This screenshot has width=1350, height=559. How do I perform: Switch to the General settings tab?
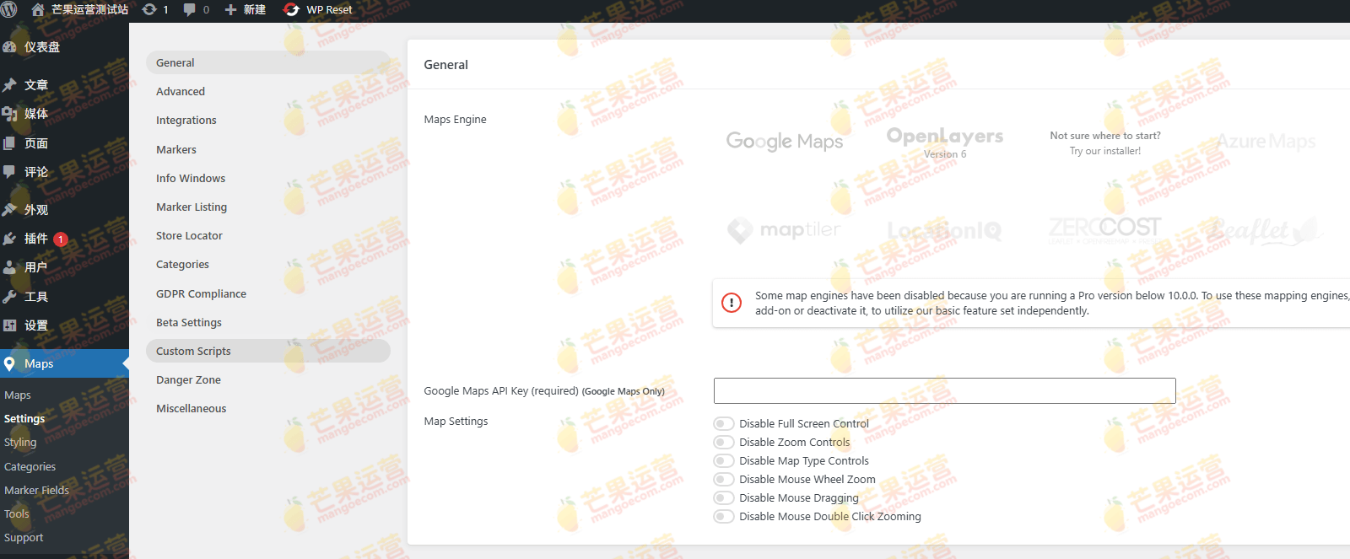[x=268, y=62]
